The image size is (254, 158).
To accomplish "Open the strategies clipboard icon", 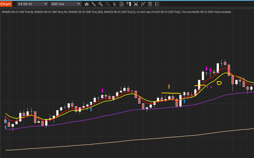I will click(150, 4).
